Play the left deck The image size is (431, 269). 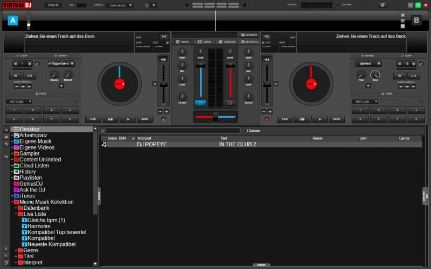[128, 119]
